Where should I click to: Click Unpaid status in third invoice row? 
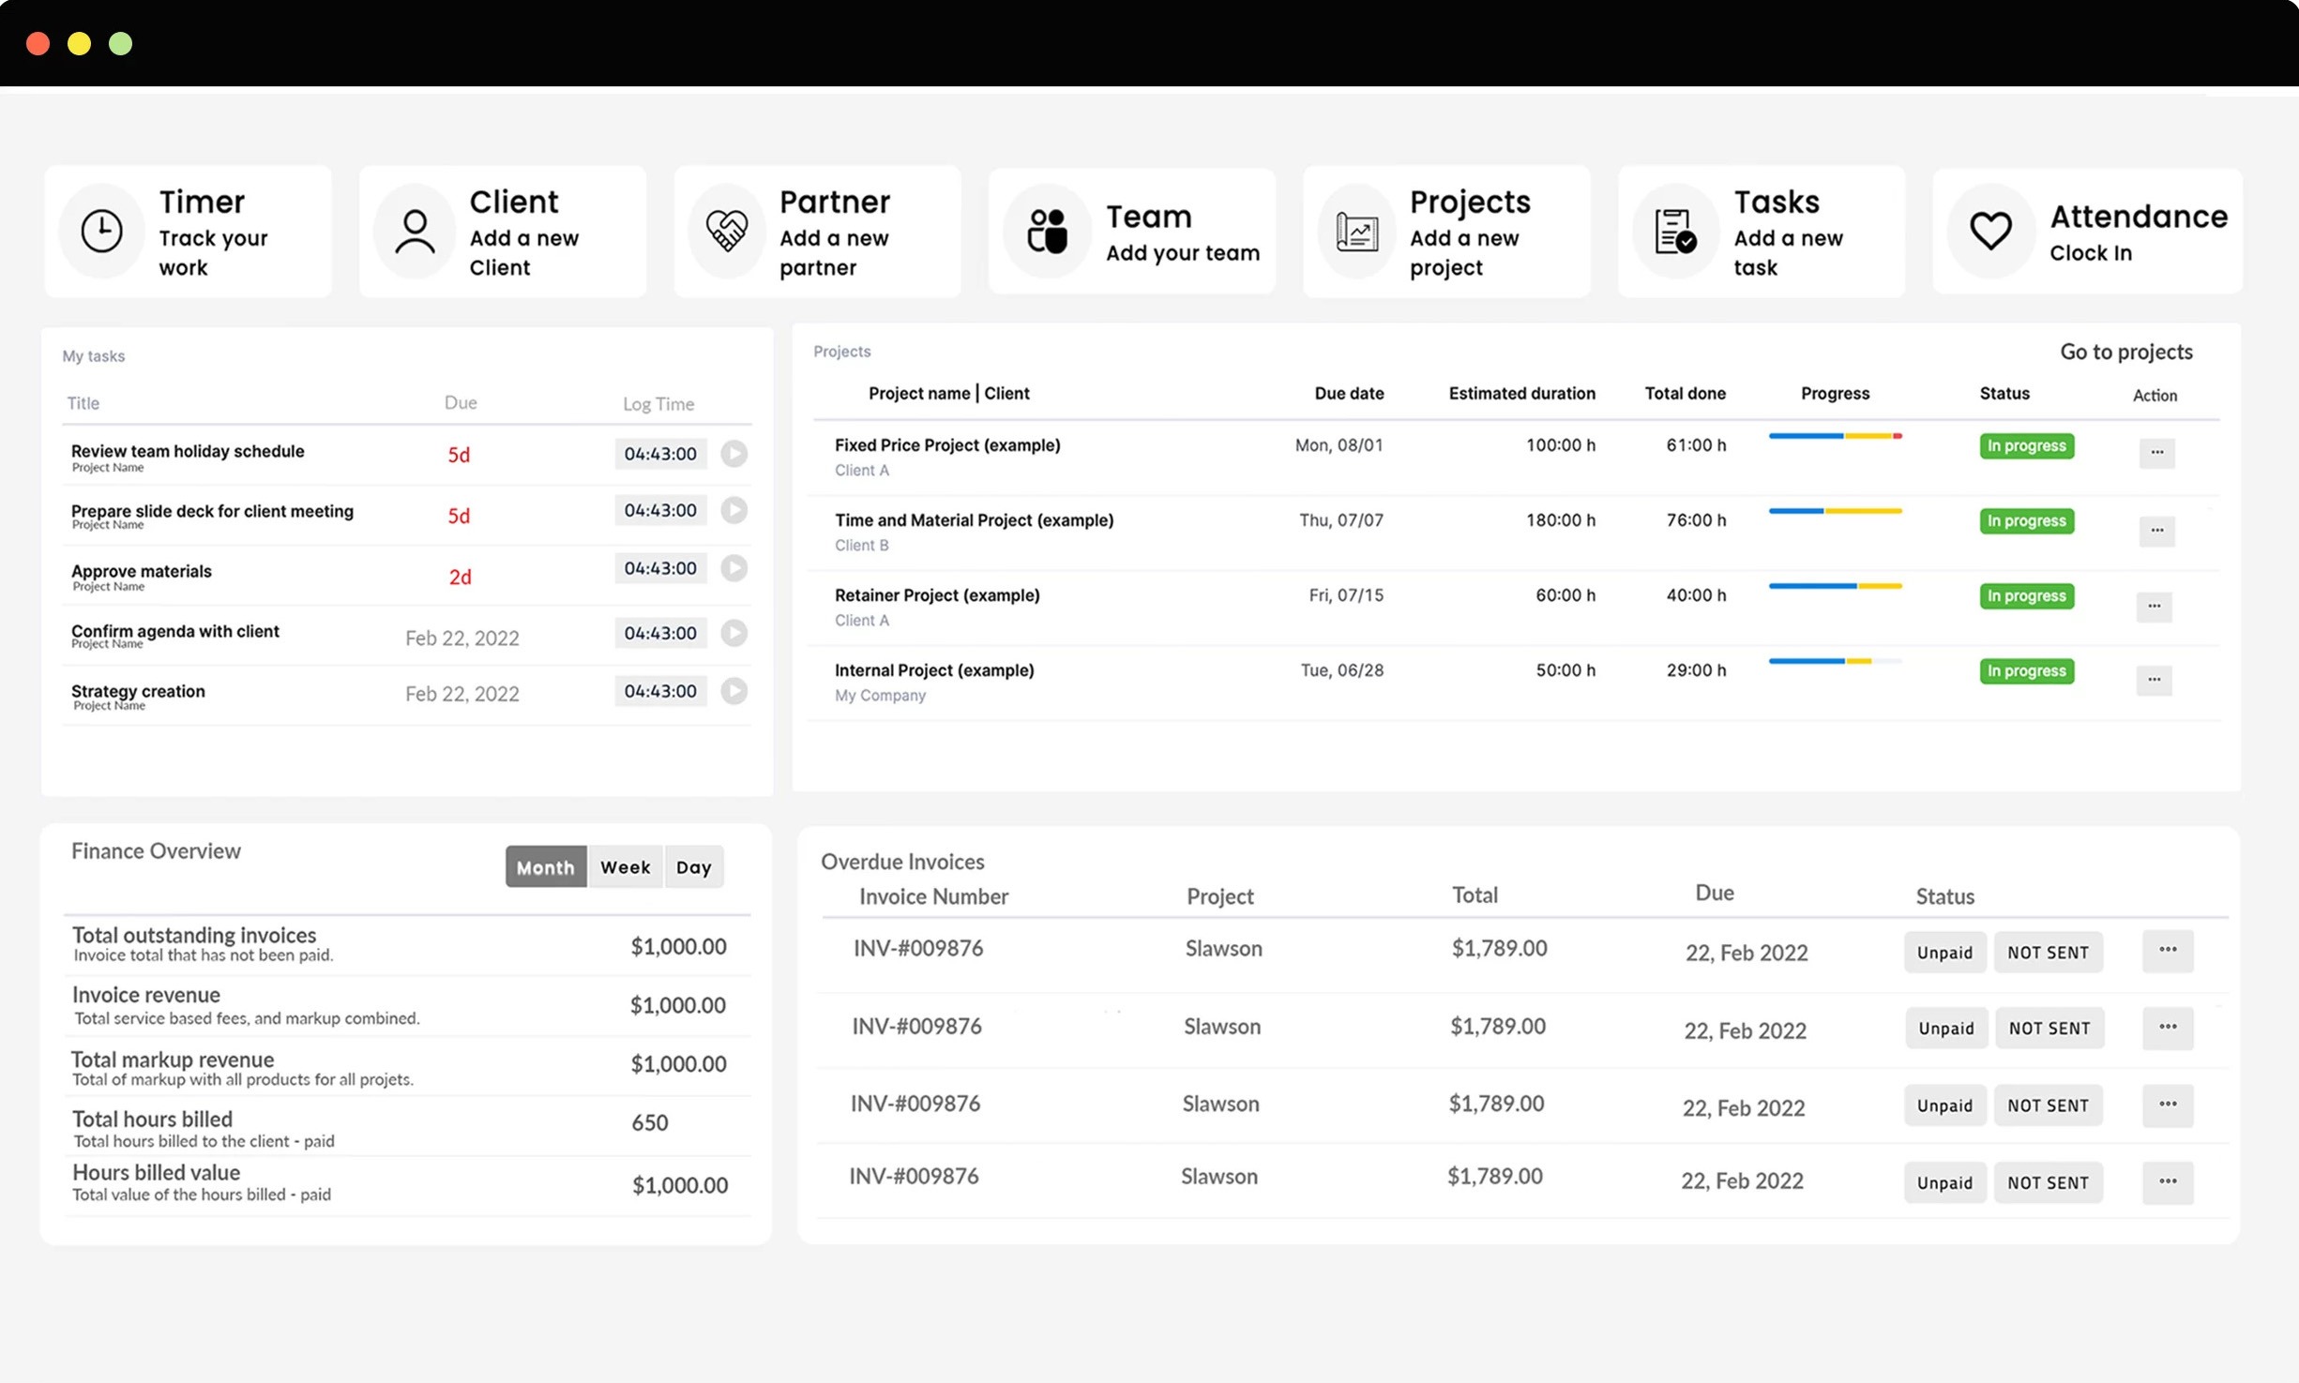pyautogui.click(x=1944, y=1105)
